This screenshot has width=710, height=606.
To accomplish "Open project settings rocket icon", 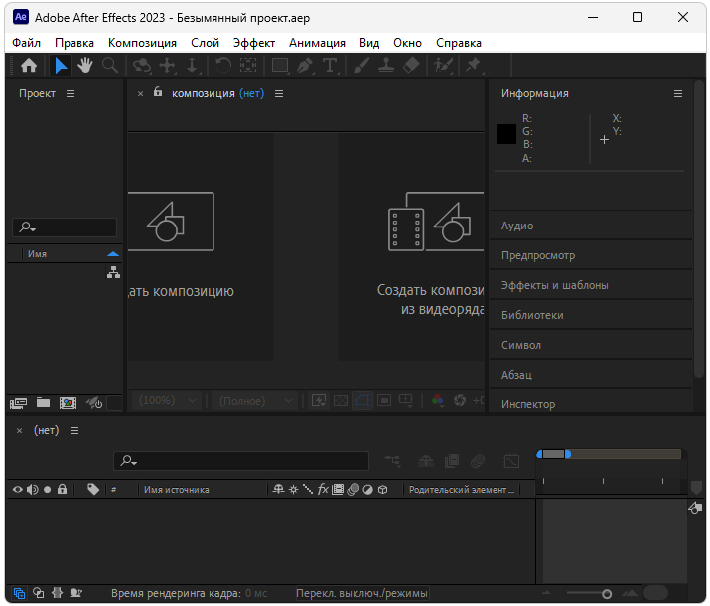I will 94,403.
